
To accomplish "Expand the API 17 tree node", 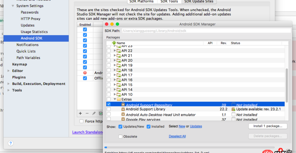I will (x=115, y=75).
